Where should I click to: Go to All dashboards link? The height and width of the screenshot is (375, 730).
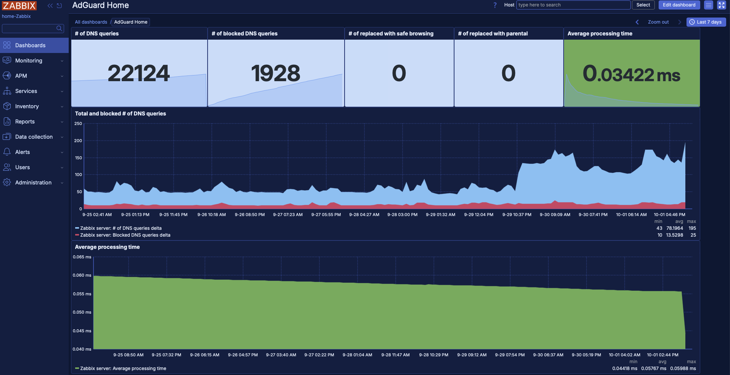pos(91,22)
